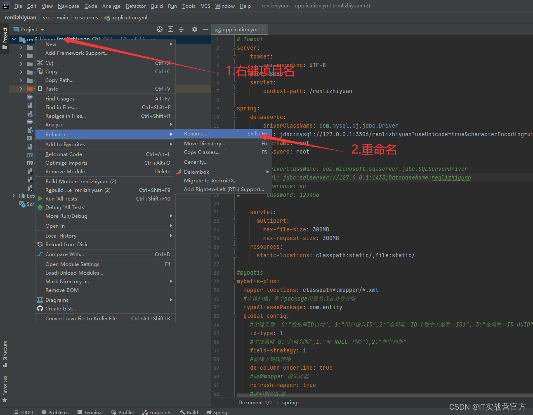Click Paste in the context menu

(106, 89)
